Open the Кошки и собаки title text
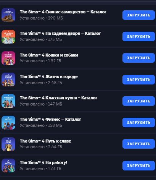This screenshot has width=156, height=180. (49, 55)
